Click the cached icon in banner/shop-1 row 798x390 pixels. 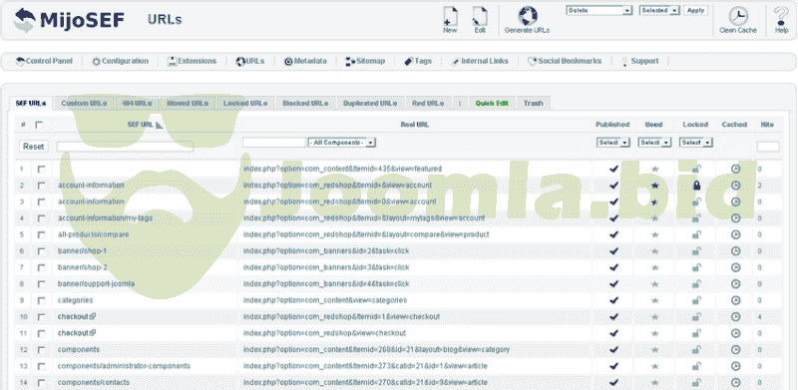pyautogui.click(x=735, y=251)
